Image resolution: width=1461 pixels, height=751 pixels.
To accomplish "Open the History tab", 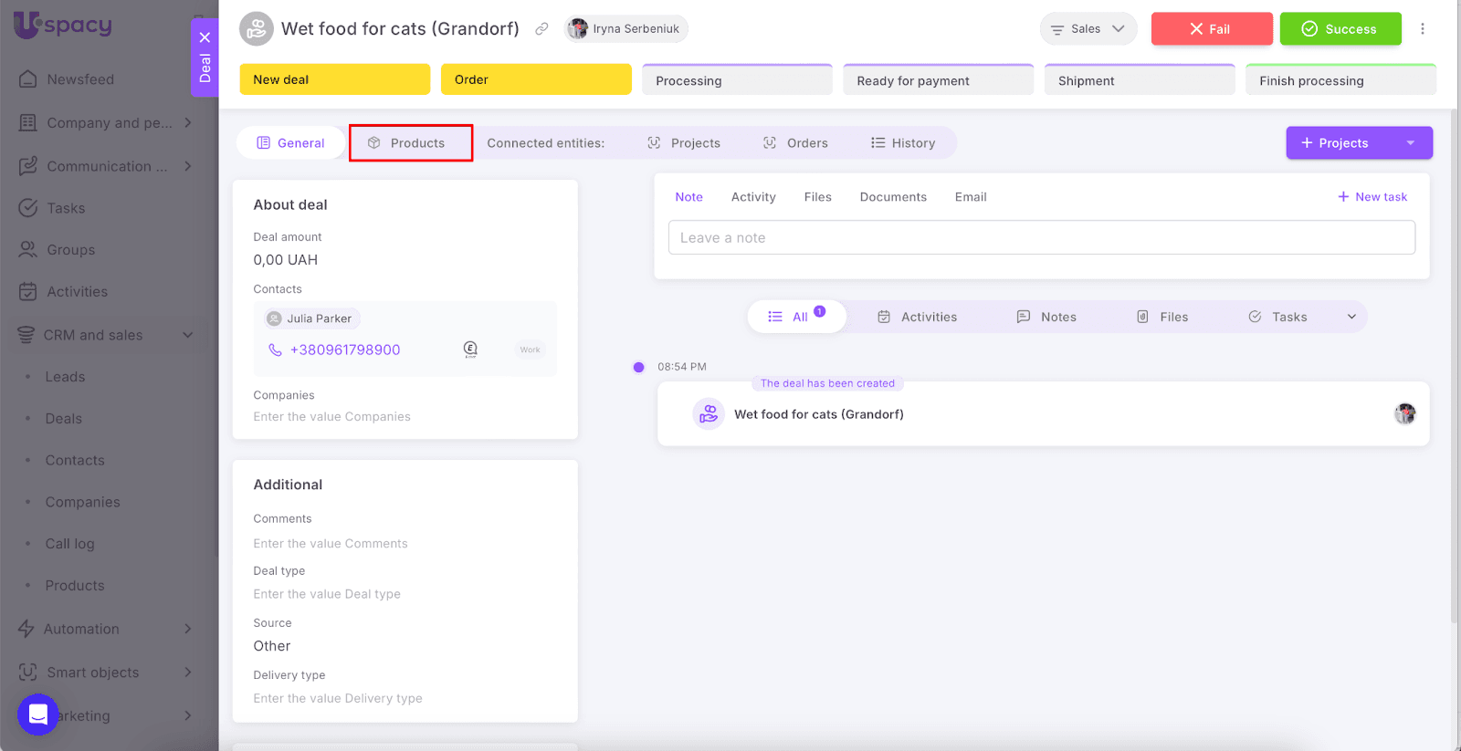I will 903,143.
